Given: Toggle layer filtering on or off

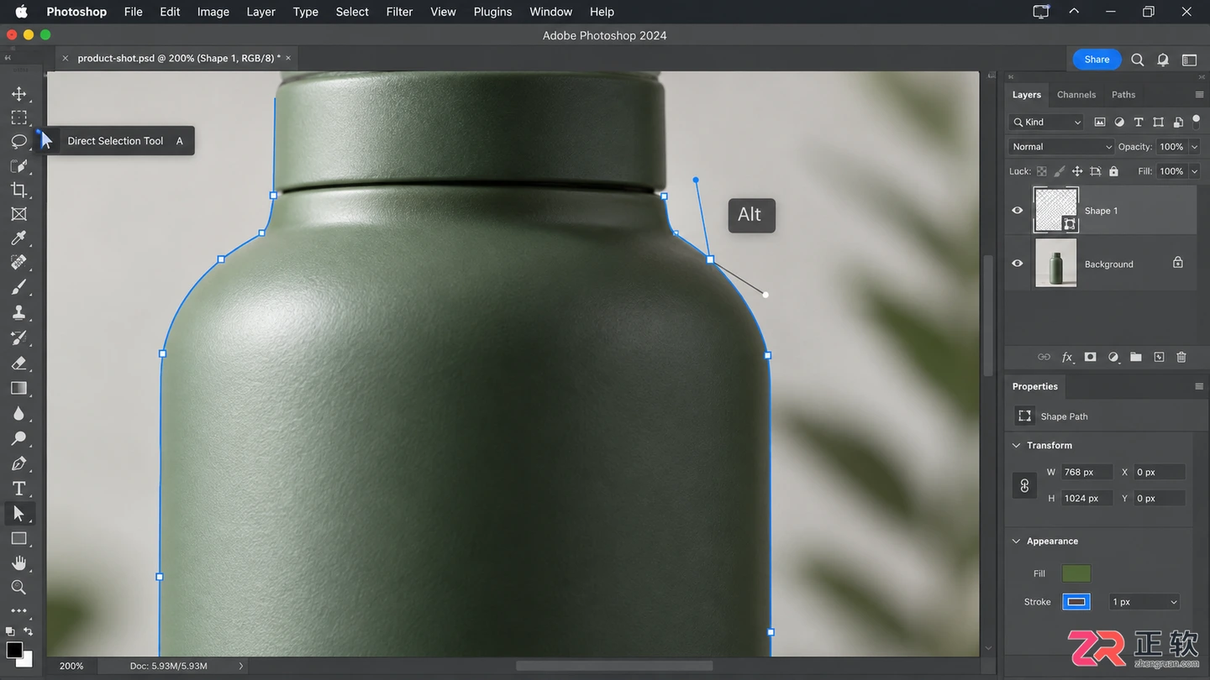Looking at the screenshot, I should [1196, 120].
